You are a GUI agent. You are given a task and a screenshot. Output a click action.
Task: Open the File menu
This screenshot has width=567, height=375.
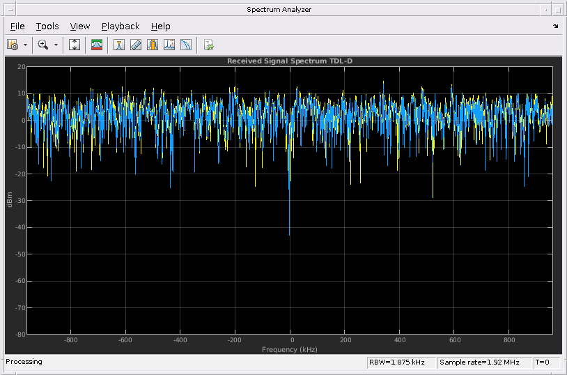(17, 26)
